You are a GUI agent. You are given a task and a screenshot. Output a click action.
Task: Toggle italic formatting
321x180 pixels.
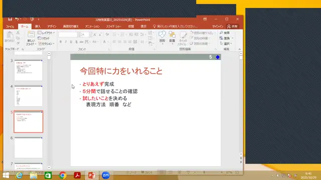(x=66, y=41)
